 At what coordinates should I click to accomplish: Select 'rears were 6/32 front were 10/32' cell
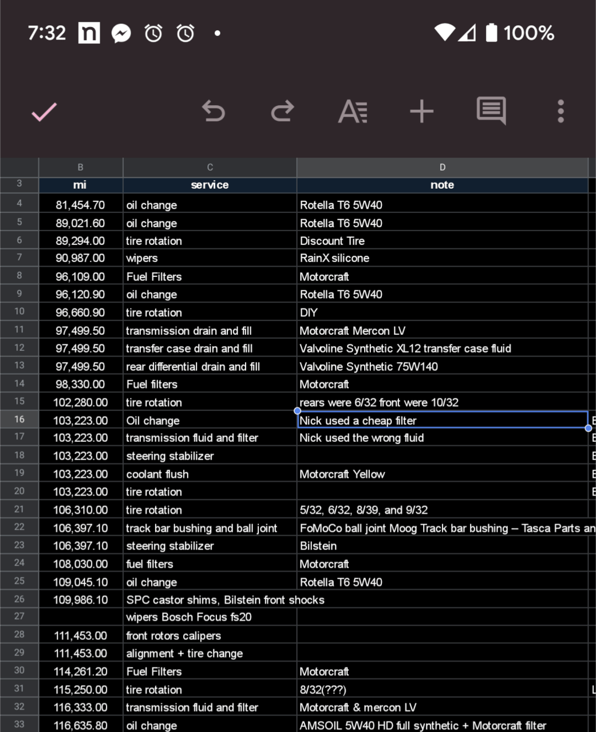point(443,402)
